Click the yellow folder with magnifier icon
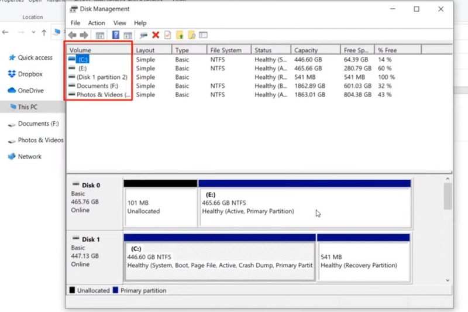Image resolution: width=468 pixels, height=312 pixels. [192, 35]
